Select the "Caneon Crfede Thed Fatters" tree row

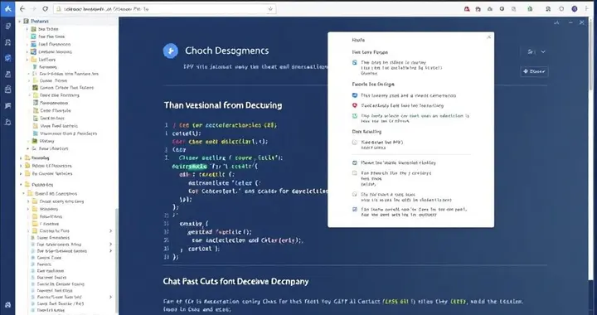pyautogui.click(x=67, y=88)
